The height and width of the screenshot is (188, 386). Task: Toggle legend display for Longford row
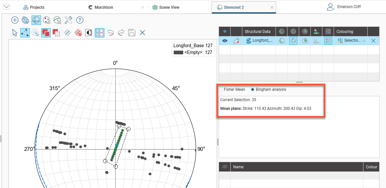(x=328, y=41)
